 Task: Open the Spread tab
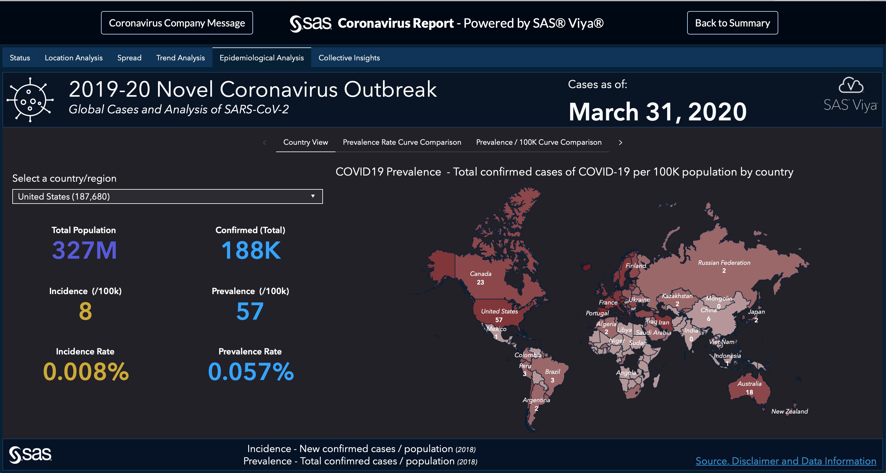click(129, 58)
